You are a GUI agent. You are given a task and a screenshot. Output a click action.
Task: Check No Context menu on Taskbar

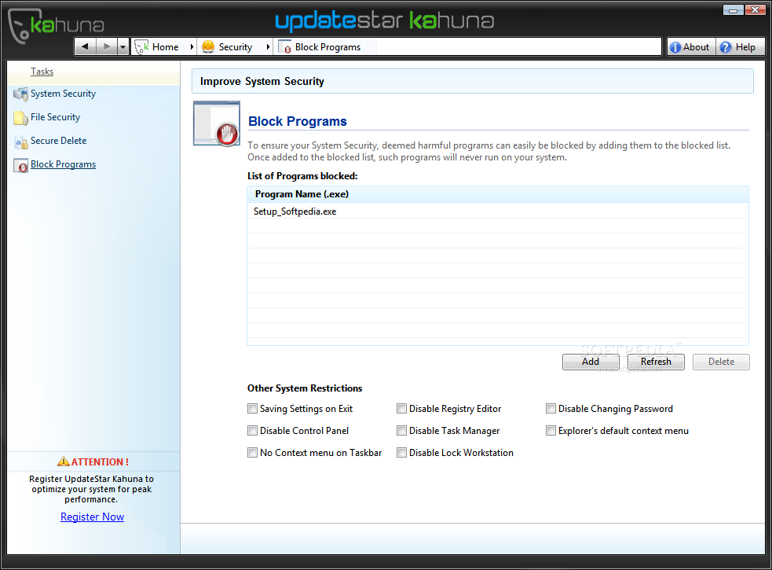[253, 452]
